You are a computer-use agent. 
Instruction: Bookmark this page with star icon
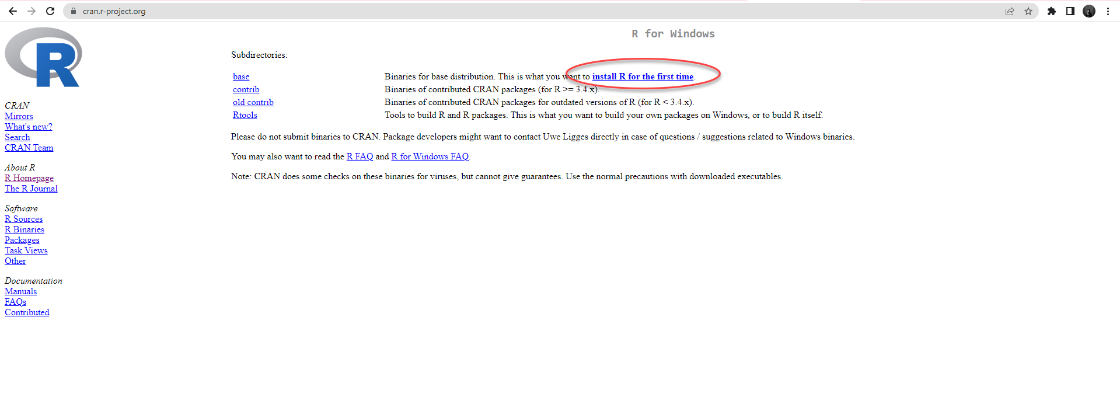tap(1028, 11)
